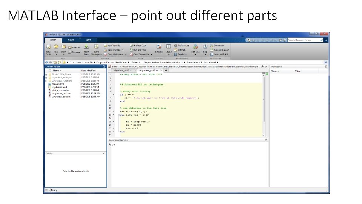Click New Variable in toolstrip
This screenshot has width=362, height=204.
coord(112,45)
